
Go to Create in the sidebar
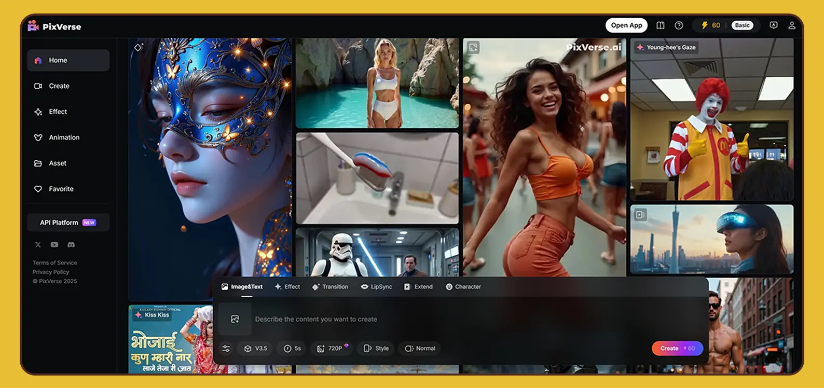pos(68,86)
